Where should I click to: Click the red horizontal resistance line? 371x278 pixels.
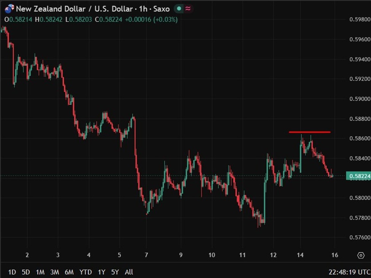pos(309,132)
